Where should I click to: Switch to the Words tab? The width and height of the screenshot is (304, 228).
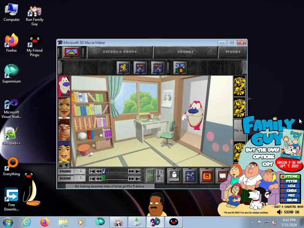233,52
